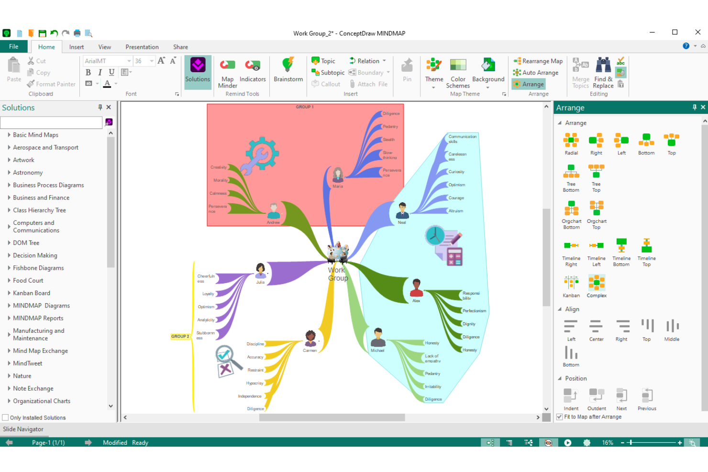This screenshot has width=708, height=472.
Task: Apply Tree Bottom arrangement
Action: pos(571,178)
